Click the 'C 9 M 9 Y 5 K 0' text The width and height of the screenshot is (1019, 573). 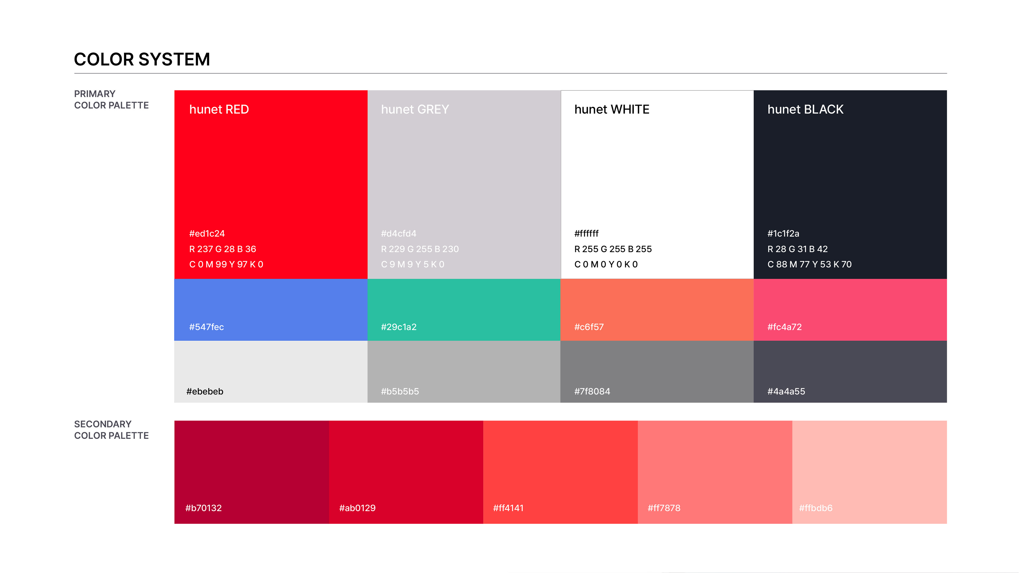point(413,264)
